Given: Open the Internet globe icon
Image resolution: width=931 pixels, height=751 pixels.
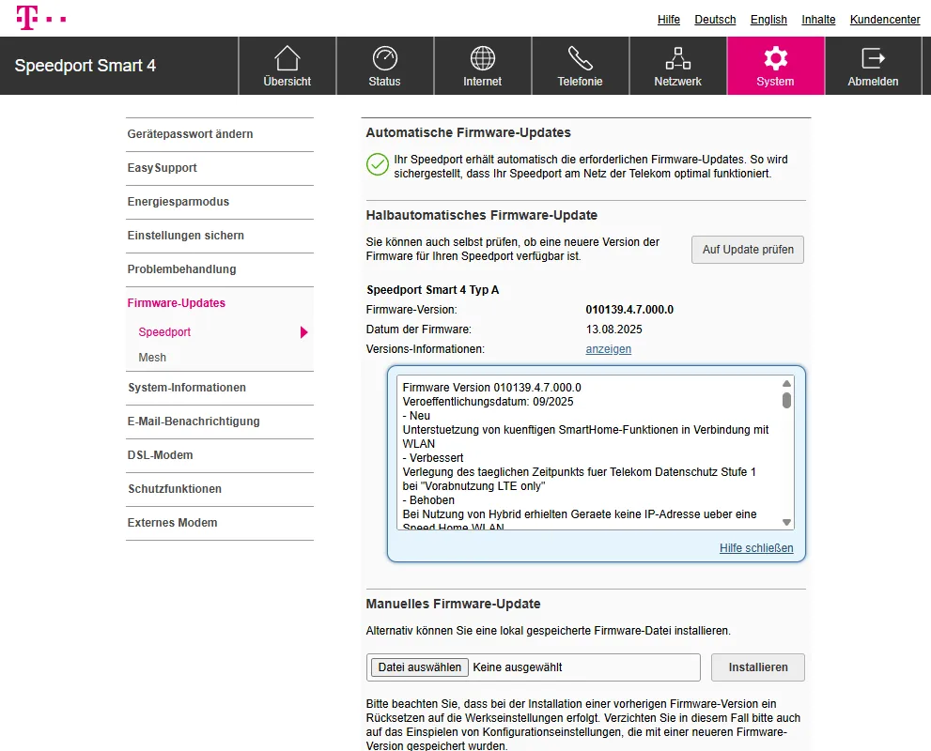Looking at the screenshot, I should point(482,57).
